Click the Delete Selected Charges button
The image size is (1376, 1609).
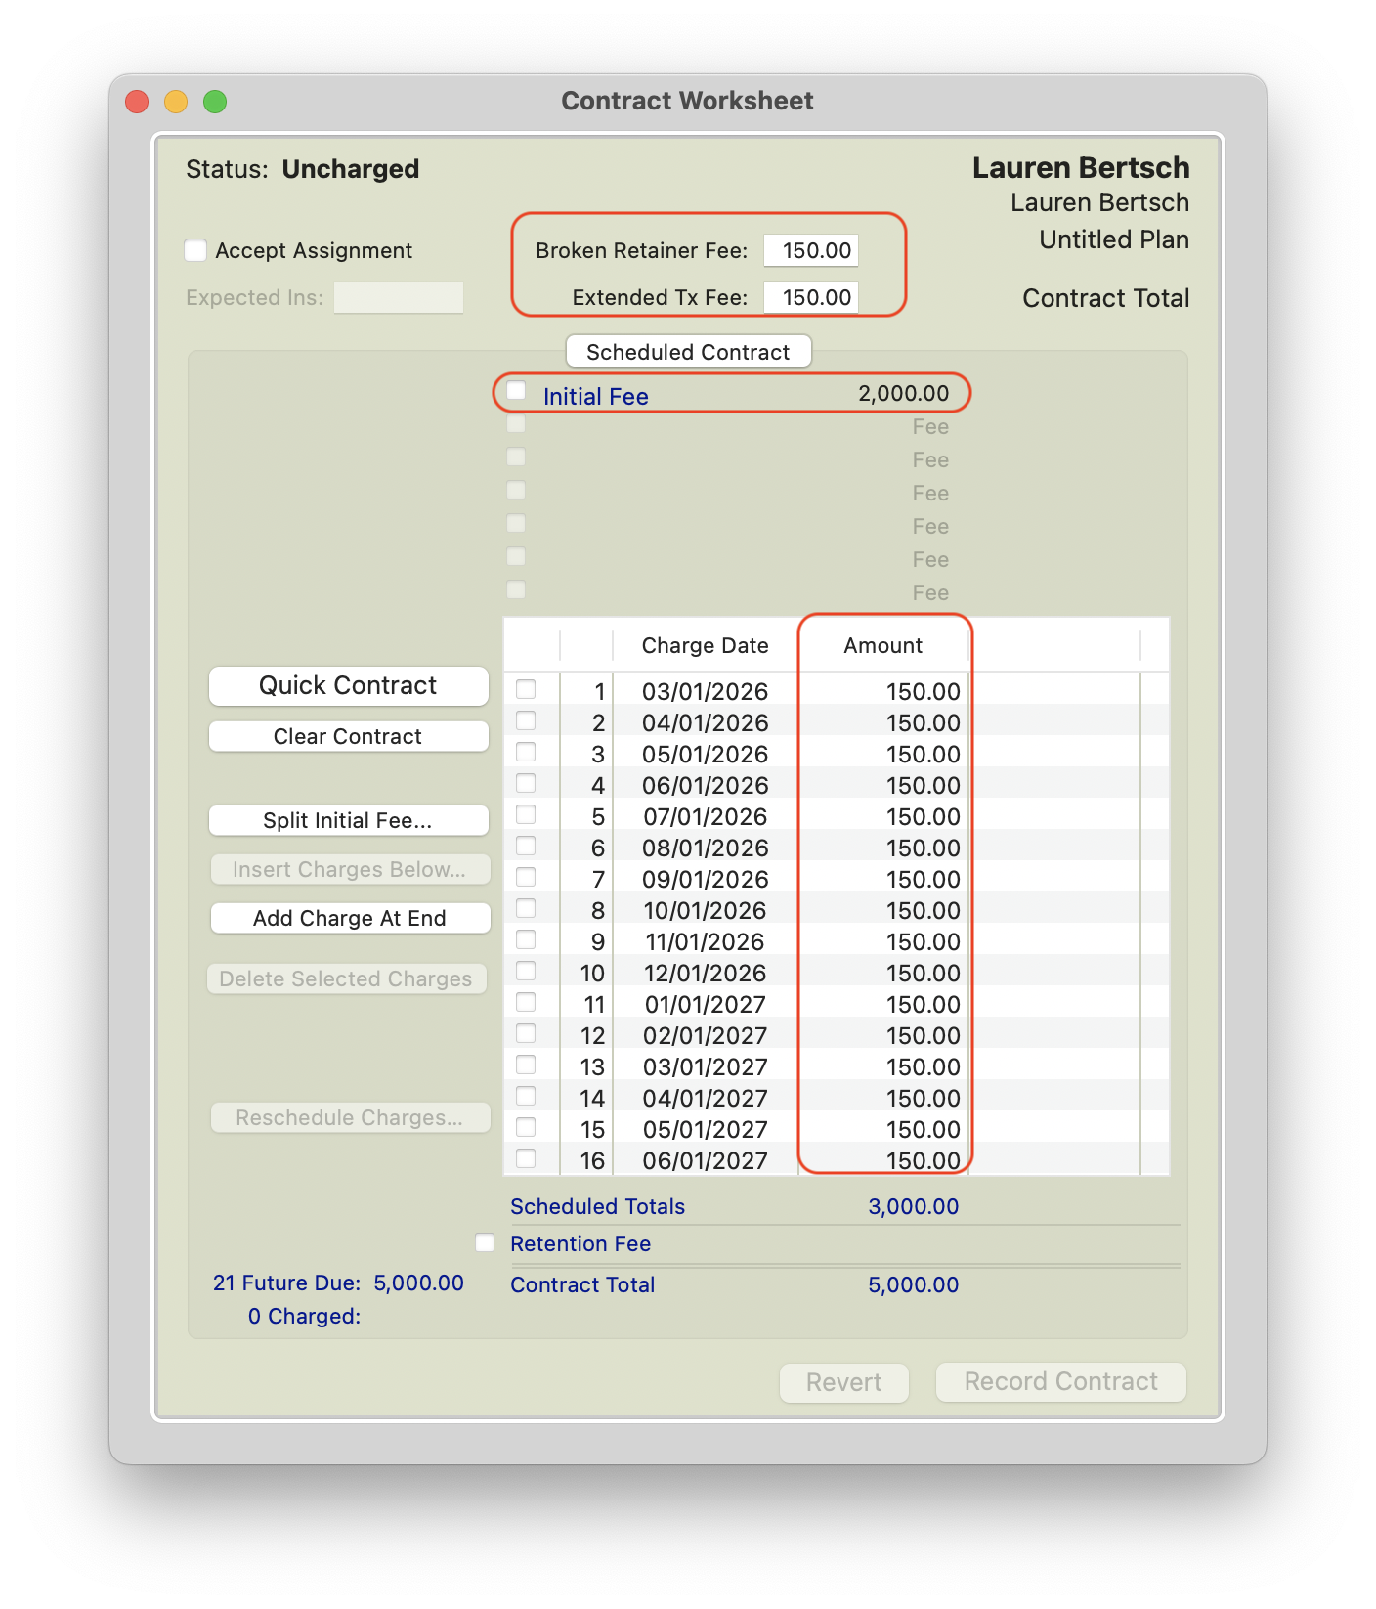pos(347,978)
